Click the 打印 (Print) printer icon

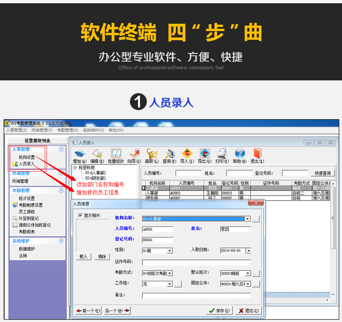[222, 155]
